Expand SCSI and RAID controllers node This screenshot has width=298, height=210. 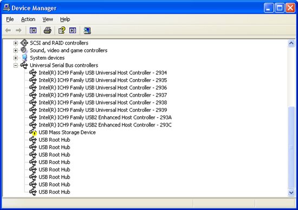coord(16,43)
